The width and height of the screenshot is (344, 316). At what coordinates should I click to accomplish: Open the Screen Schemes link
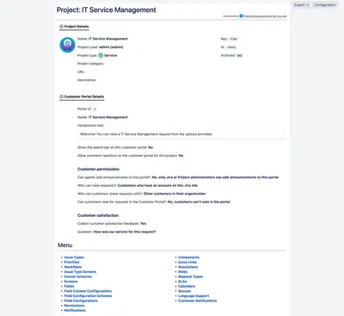coord(78,276)
